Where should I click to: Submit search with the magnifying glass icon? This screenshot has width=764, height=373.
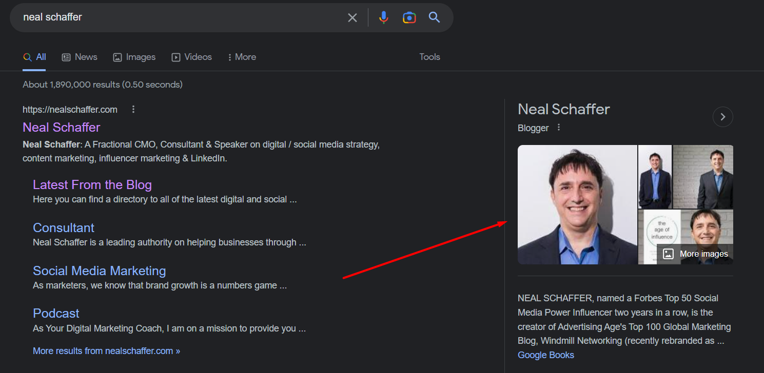(x=435, y=17)
